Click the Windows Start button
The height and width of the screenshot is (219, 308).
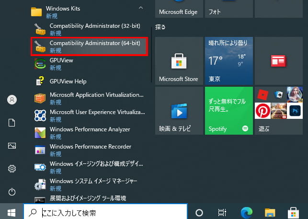11,212
